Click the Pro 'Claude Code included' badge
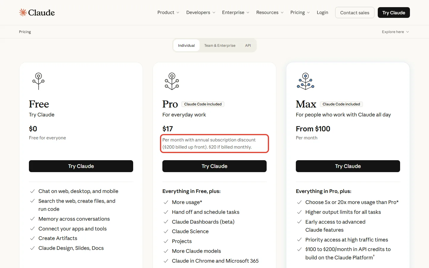Viewport: 429px width, 268px height. [203, 104]
